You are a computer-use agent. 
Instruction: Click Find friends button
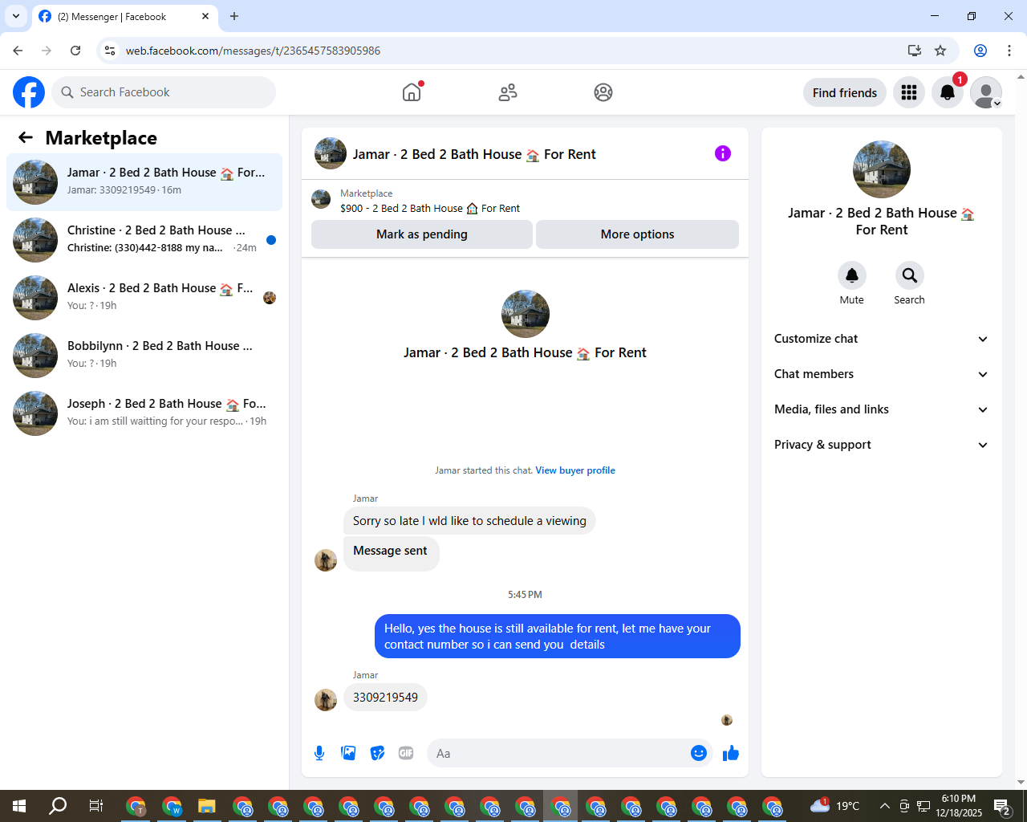click(x=845, y=92)
